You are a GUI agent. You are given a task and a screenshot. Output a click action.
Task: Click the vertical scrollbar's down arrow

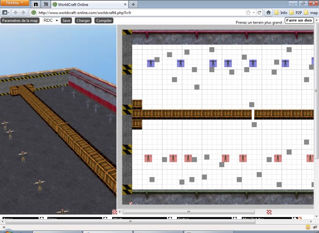[316, 217]
